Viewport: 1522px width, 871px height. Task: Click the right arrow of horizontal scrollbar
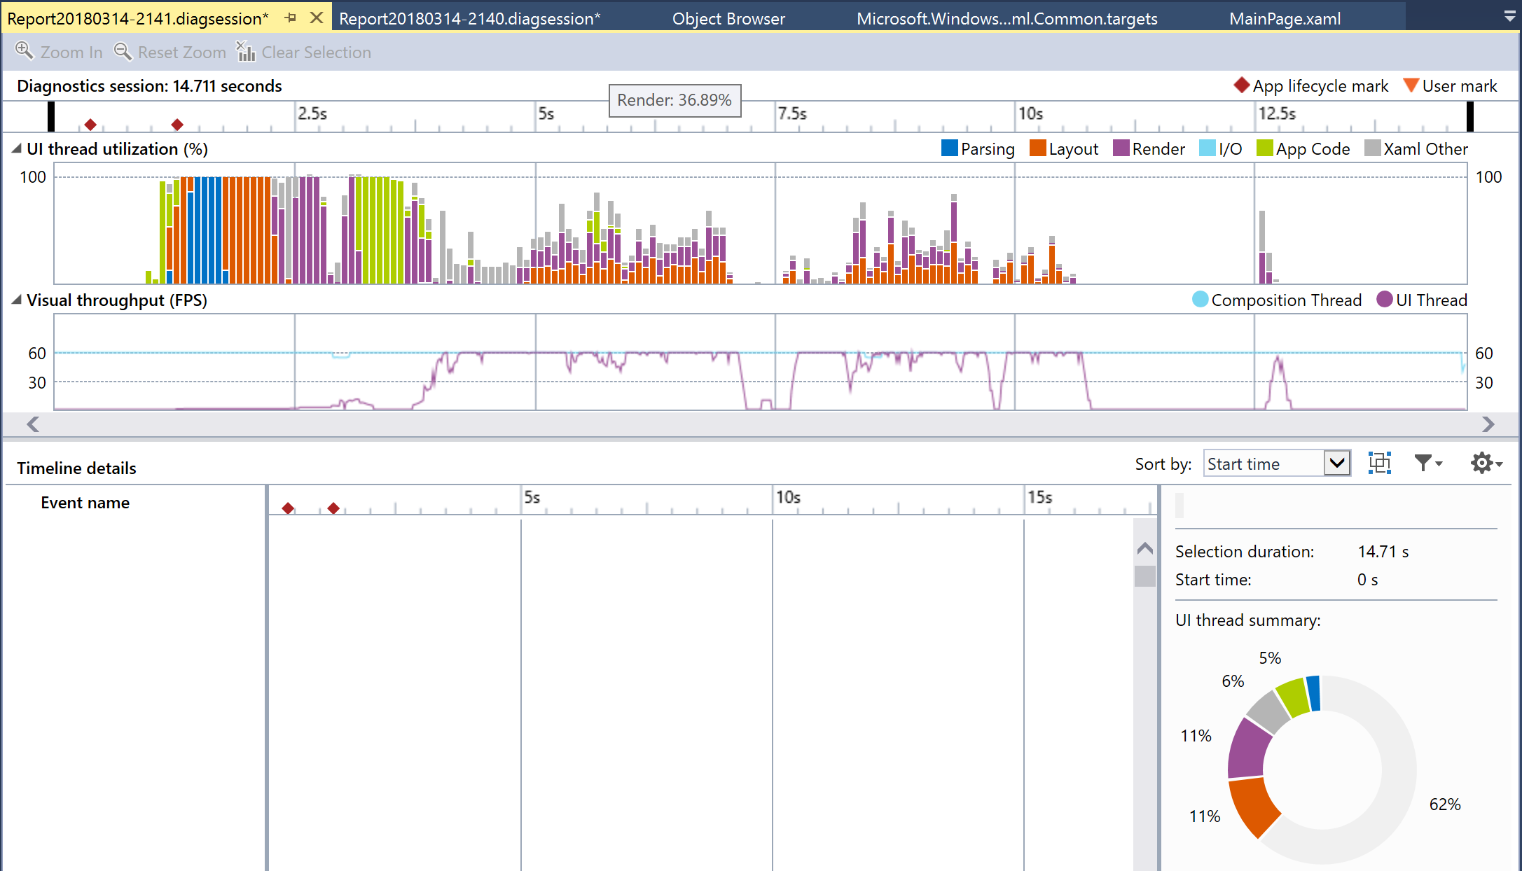point(1488,424)
